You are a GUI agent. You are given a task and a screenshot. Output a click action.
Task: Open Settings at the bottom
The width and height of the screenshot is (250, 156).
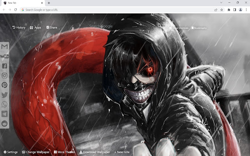point(11,152)
